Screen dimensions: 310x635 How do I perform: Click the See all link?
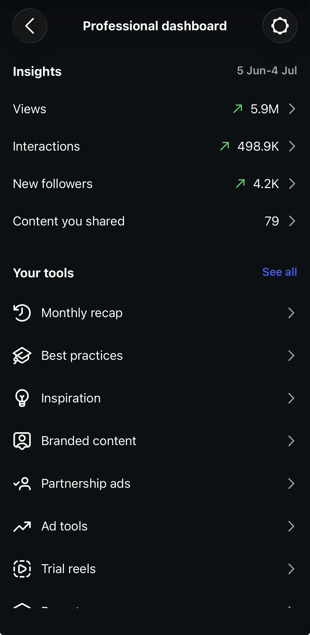point(279,272)
